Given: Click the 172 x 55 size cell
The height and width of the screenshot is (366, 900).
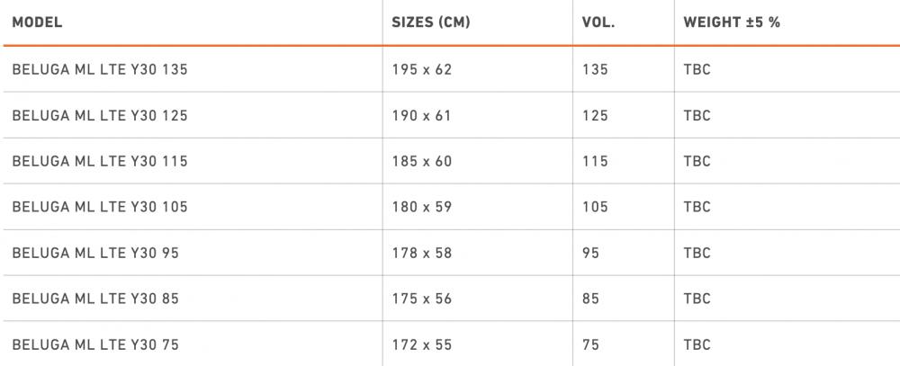Looking at the screenshot, I should 422,344.
